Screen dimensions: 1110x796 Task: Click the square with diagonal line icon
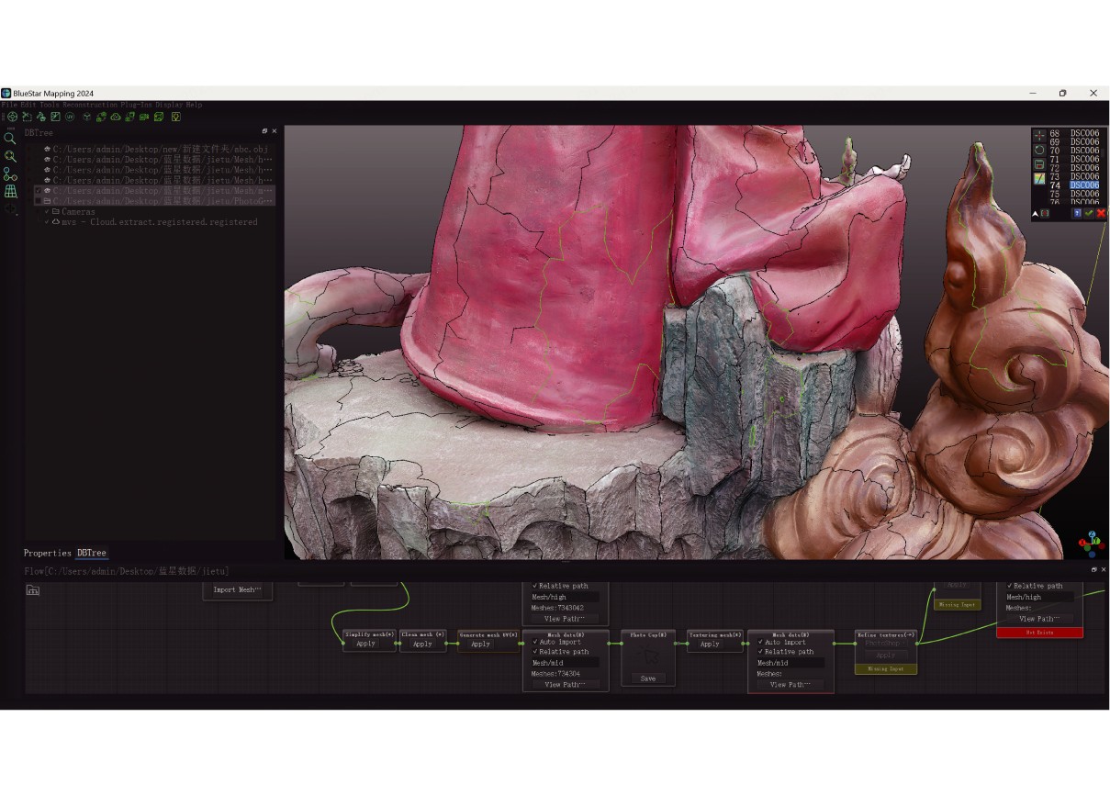point(55,117)
